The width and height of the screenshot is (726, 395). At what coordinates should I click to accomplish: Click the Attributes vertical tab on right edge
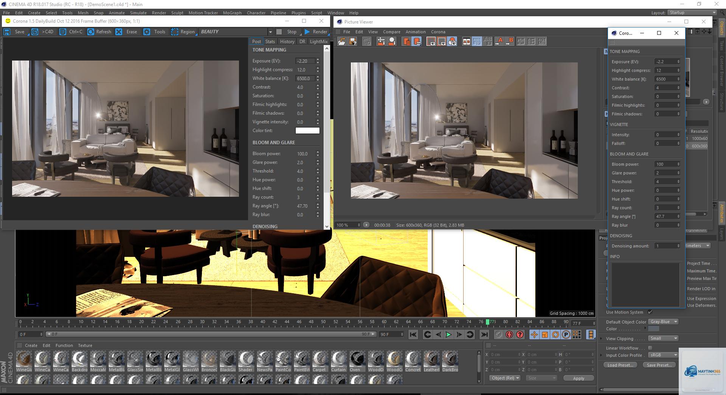[x=721, y=213]
